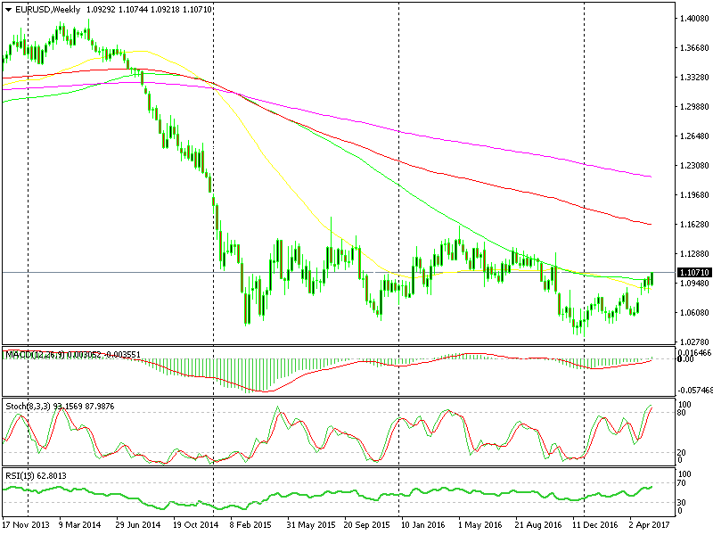The height and width of the screenshot is (535, 713).
Task: Select the OHLC values 1.09292 1.10744 1.09218 1.10710
Action: tap(149, 10)
